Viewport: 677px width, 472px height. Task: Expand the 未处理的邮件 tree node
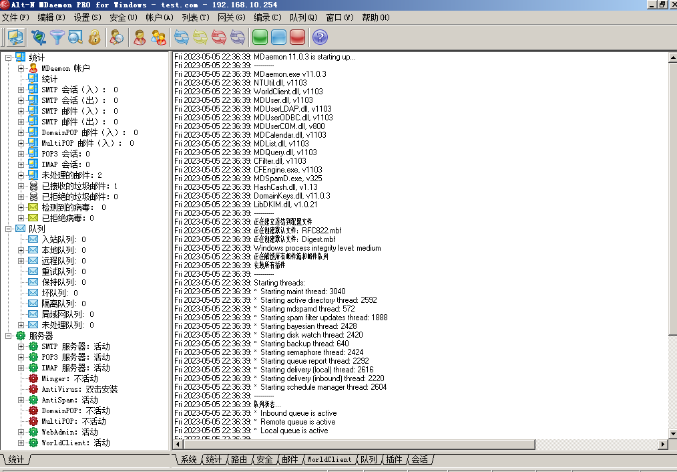pyautogui.click(x=21, y=175)
